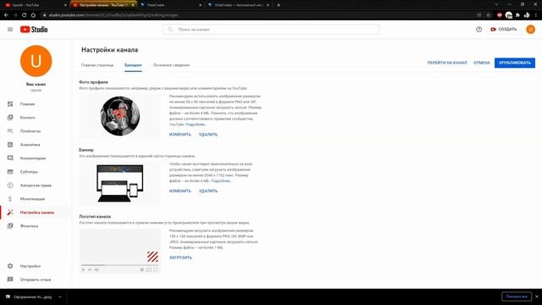This screenshot has height=305, width=542.
Task: Switch to the first VistaCreate browser tab
Action: pos(171,5)
